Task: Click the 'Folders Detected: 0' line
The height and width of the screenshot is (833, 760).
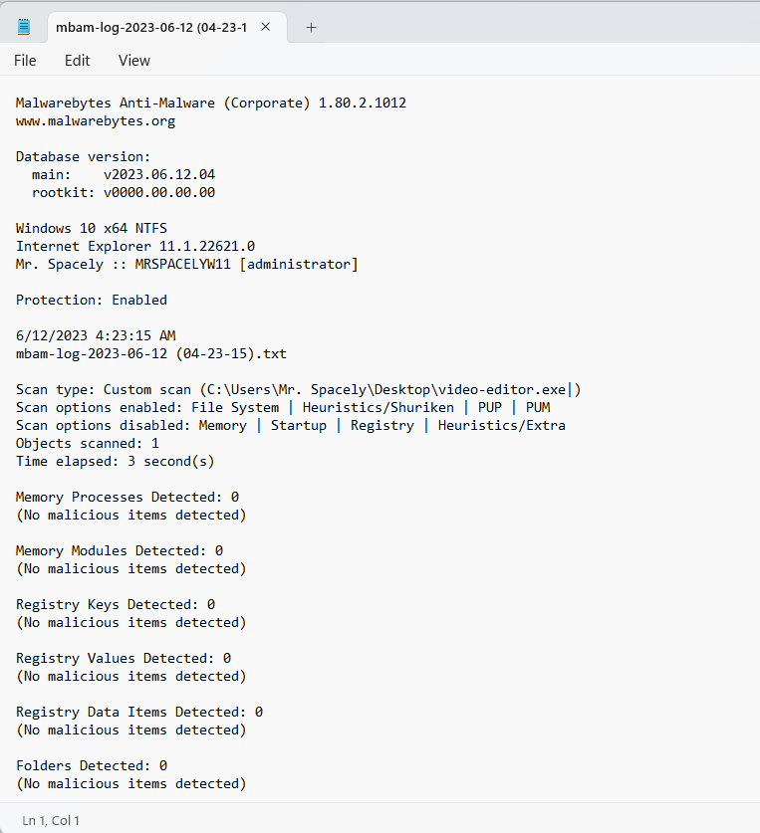Action: (92, 765)
